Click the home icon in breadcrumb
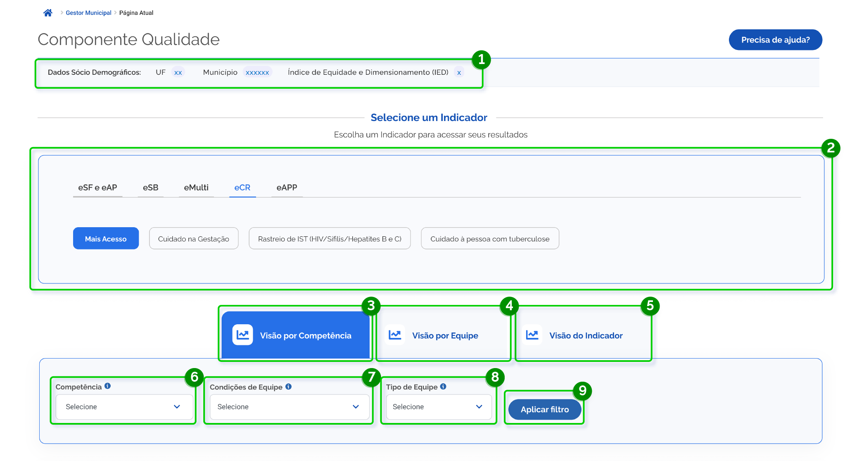 tap(48, 13)
